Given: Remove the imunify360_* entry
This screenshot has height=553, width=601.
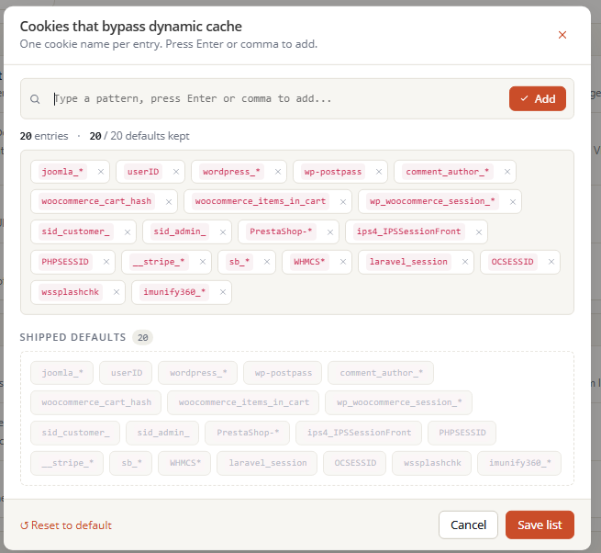Looking at the screenshot, I should (x=223, y=292).
